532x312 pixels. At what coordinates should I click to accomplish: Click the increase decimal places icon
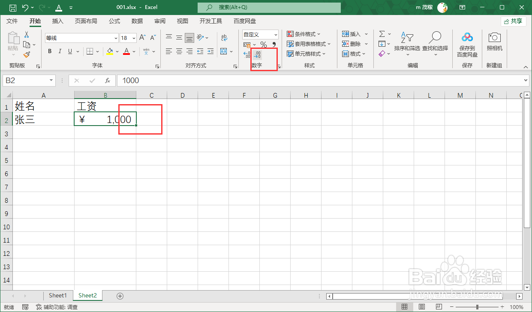(x=246, y=54)
